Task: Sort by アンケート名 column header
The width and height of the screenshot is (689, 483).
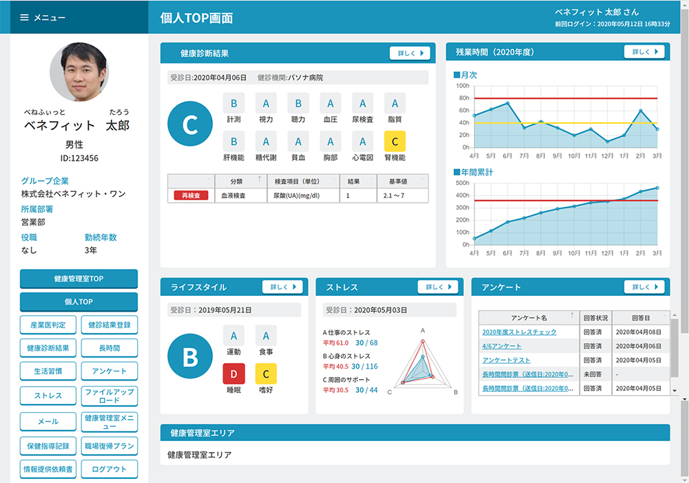Action: [x=529, y=318]
